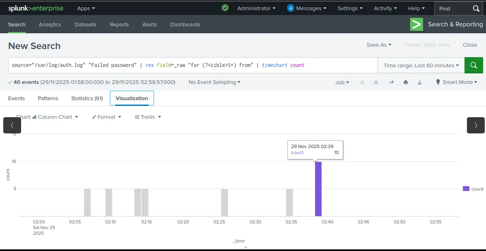Image resolution: width=486 pixels, height=251 pixels.
Task: Click the gray column bar near 02:26
Action: (225, 202)
